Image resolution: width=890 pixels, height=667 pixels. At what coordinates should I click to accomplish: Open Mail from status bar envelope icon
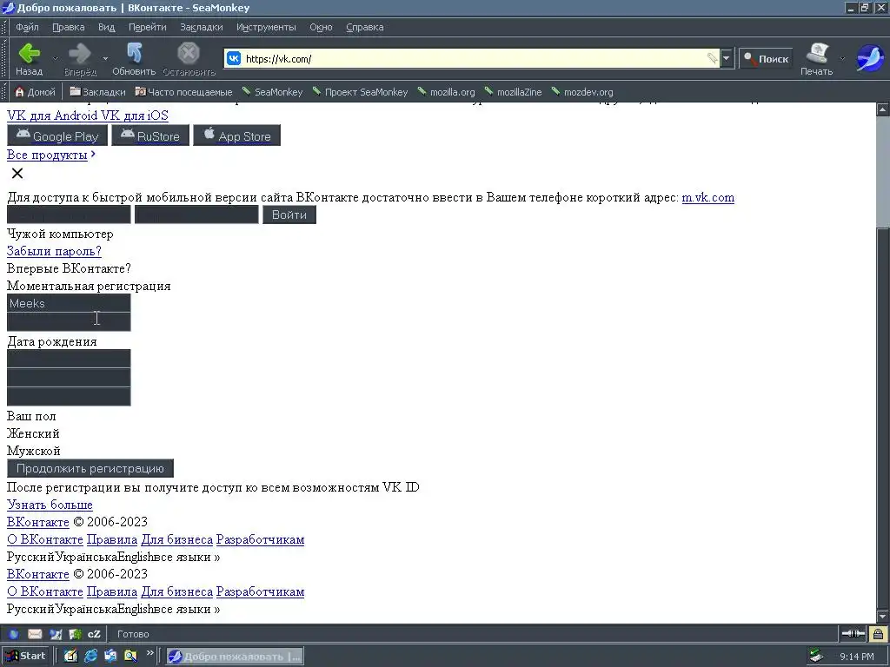(x=35, y=634)
